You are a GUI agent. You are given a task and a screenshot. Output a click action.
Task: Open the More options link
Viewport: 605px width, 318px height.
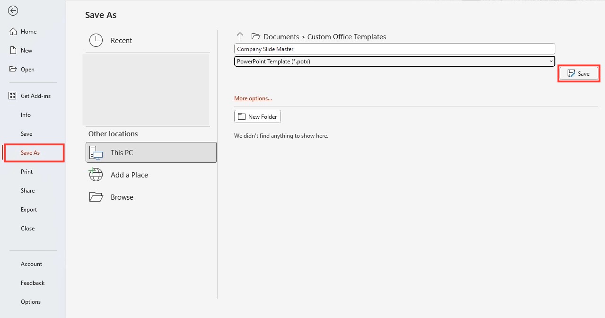(x=253, y=98)
